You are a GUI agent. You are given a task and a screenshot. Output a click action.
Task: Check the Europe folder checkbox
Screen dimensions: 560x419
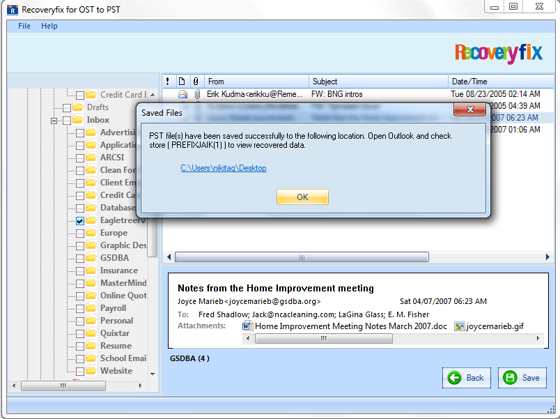pos(80,234)
